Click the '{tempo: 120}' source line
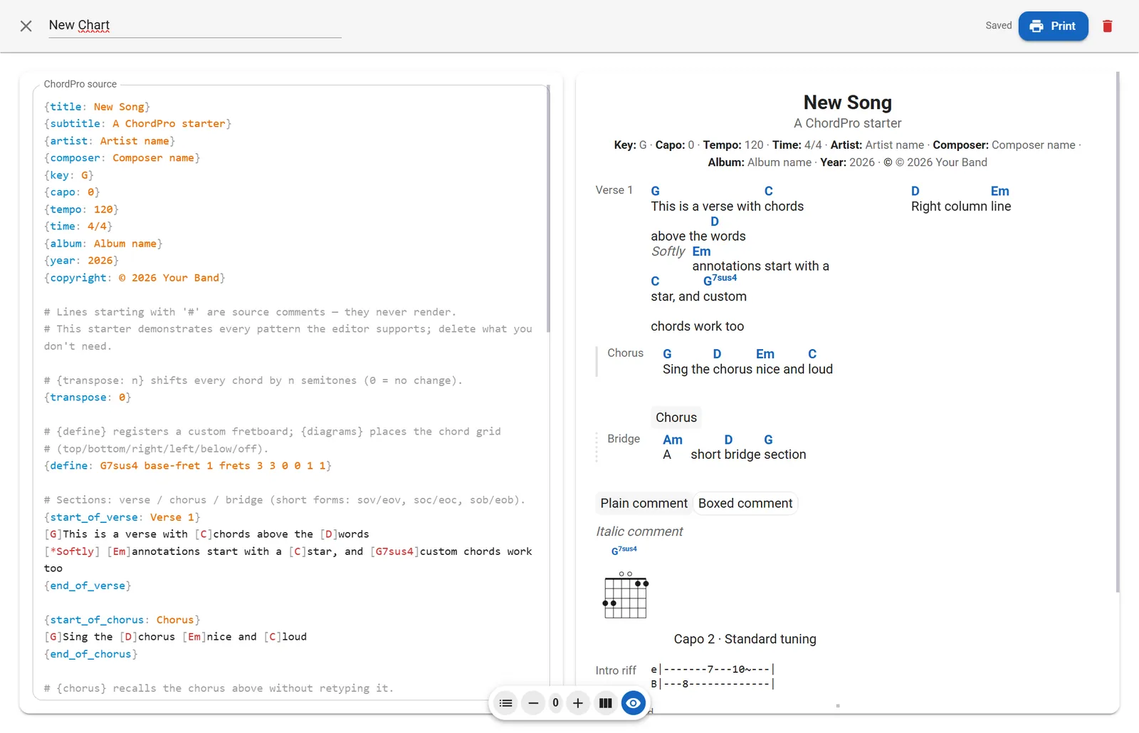This screenshot has height=733, width=1139. 81,209
